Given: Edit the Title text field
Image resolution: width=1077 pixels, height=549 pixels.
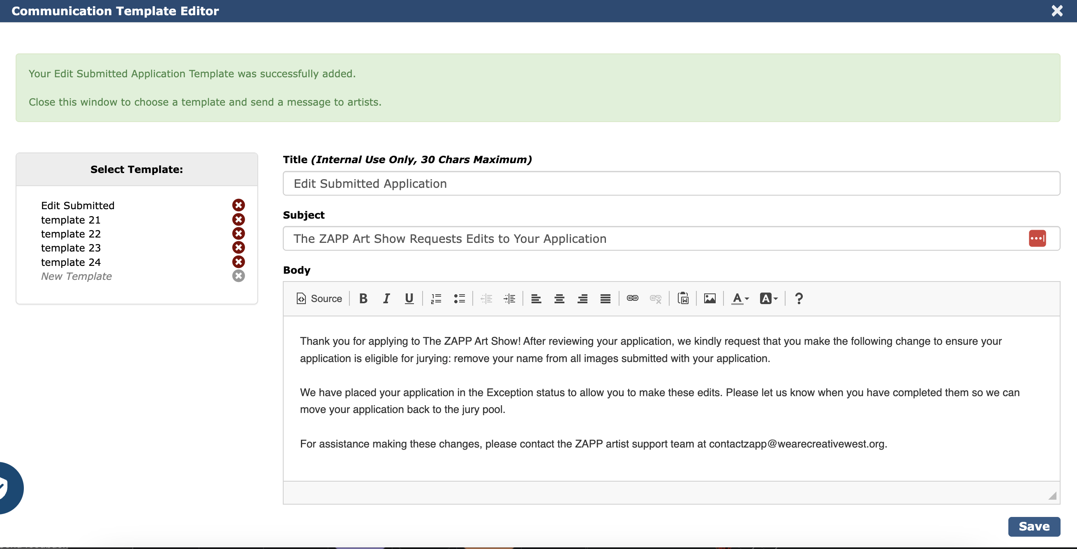Looking at the screenshot, I should point(669,183).
